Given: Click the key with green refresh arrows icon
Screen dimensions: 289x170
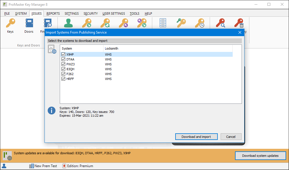Looking at the screenshot, I should coord(105,23).
